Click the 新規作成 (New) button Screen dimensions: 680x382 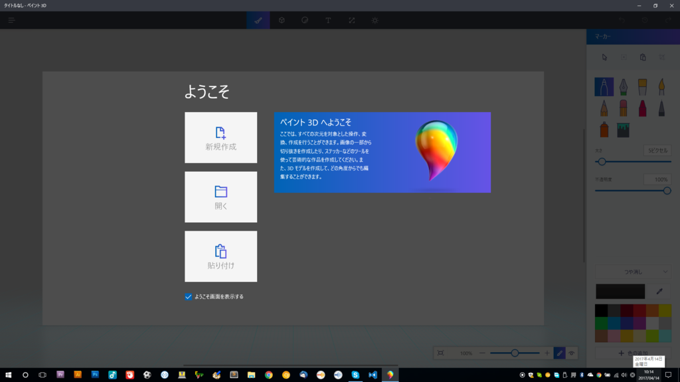click(x=220, y=138)
